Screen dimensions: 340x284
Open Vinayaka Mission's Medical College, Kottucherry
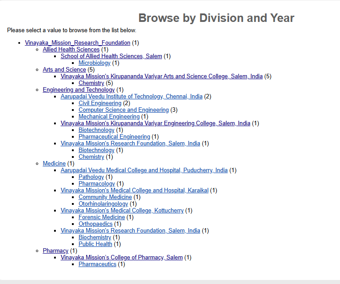coord(122,211)
